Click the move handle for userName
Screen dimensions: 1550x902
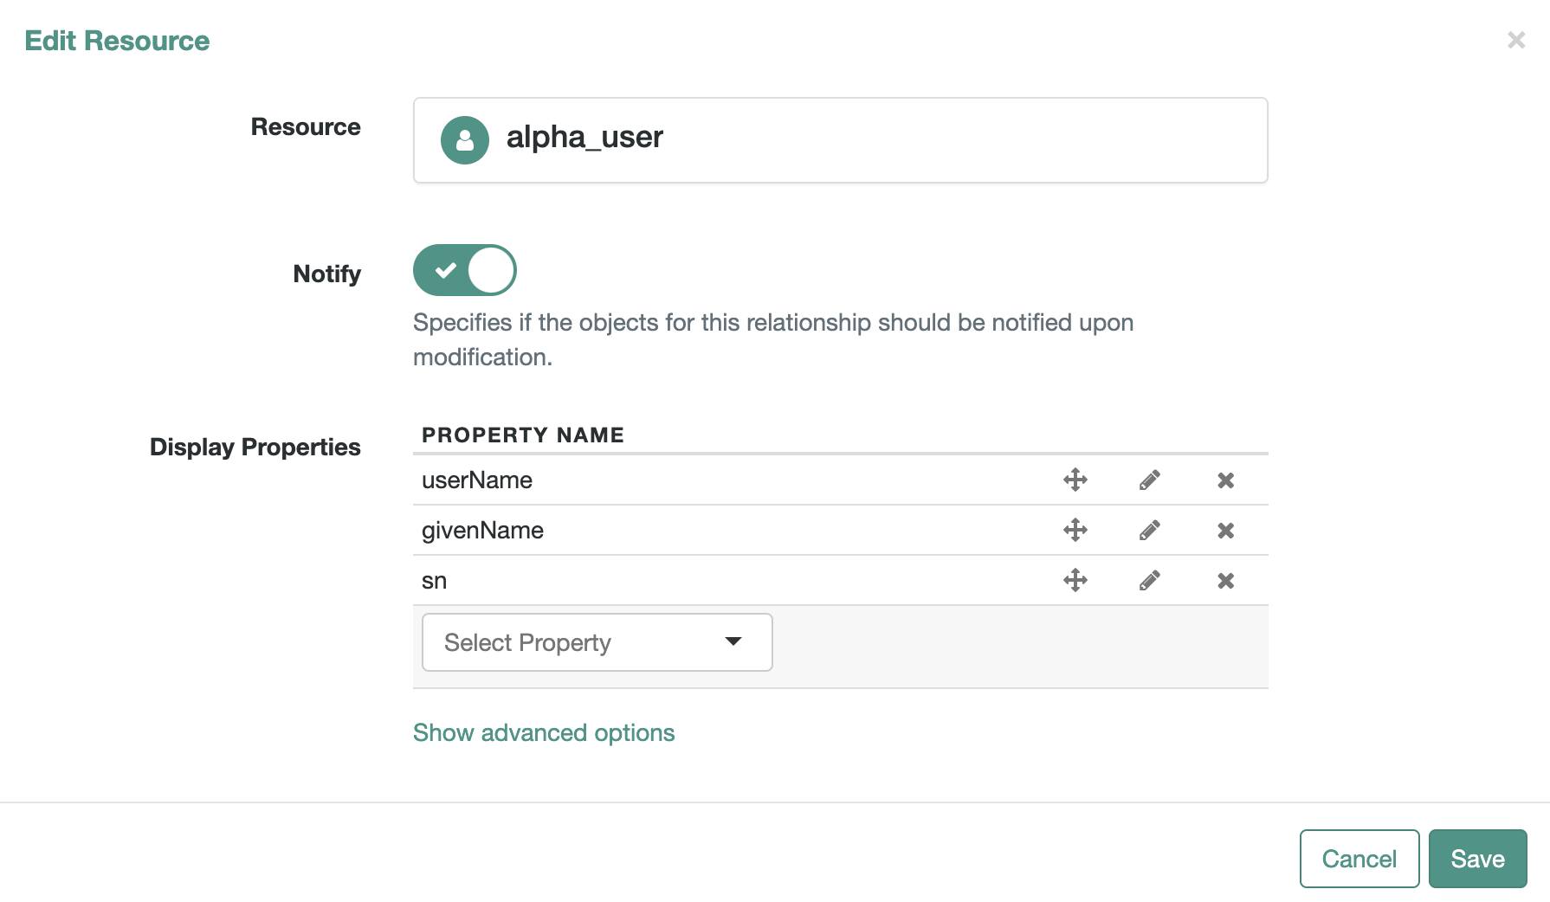pos(1074,480)
